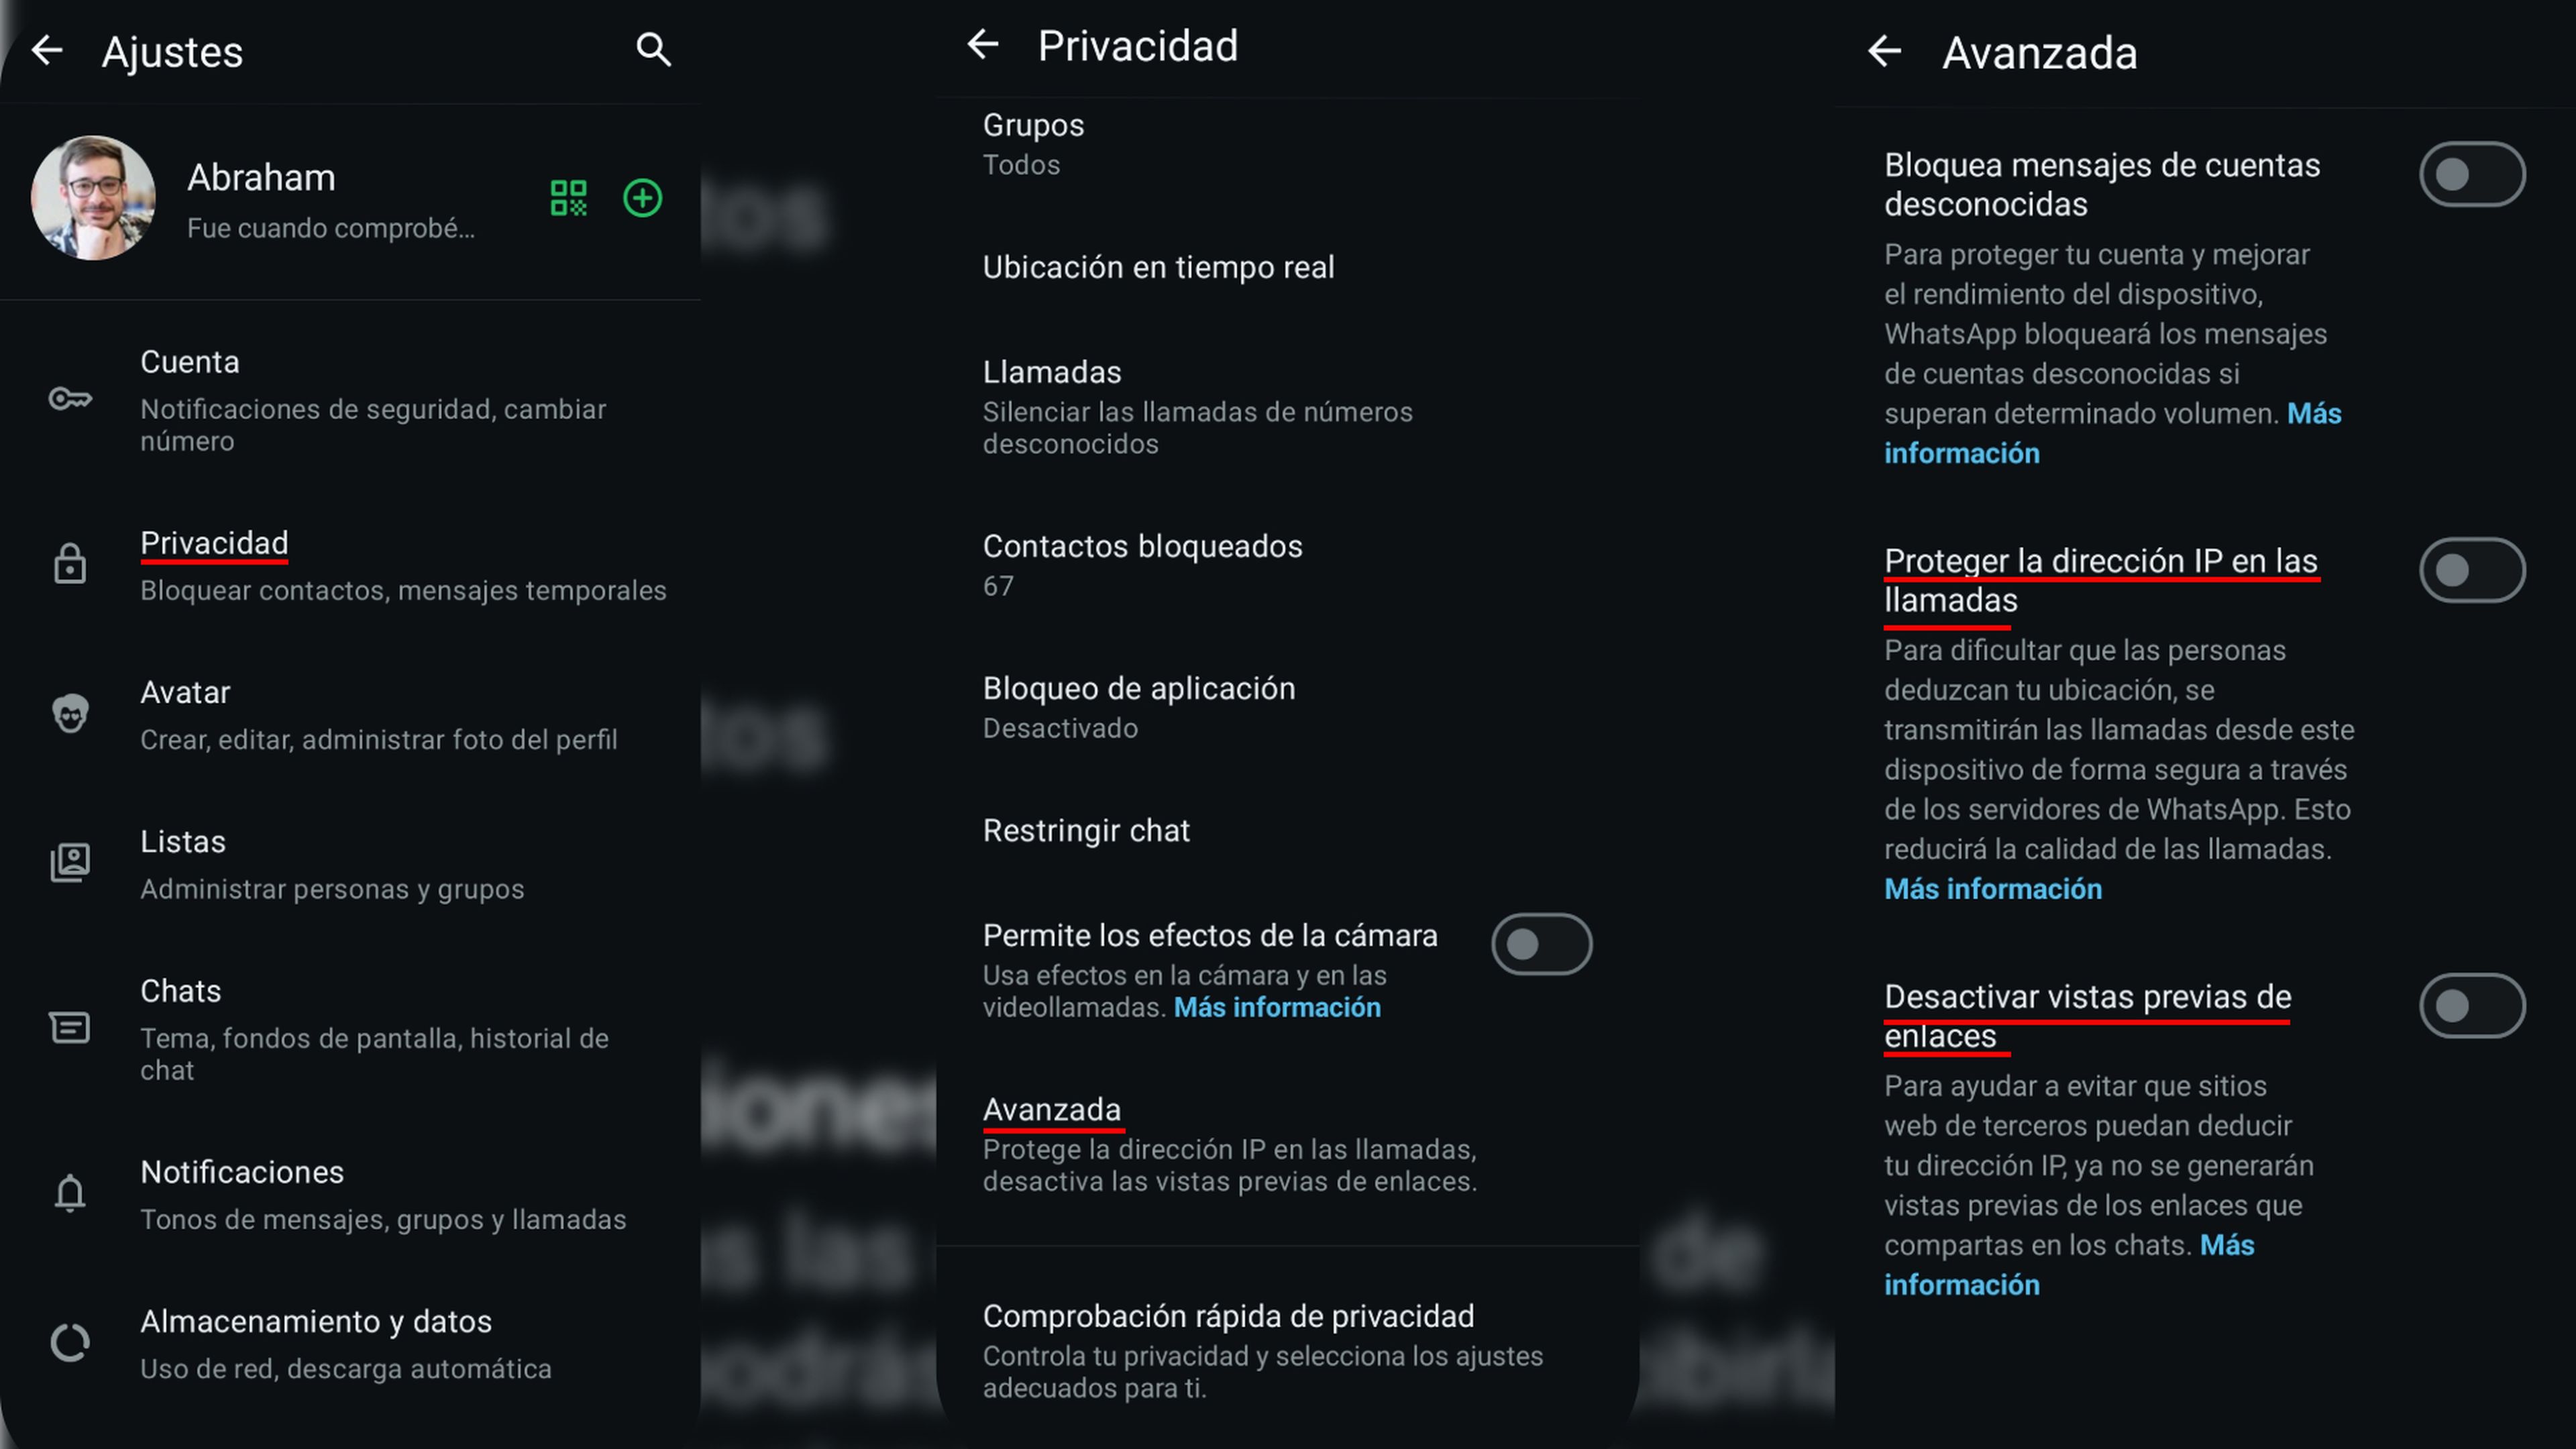Click the bell icon beside Notificaciones
This screenshot has width=2576, height=1449.
tap(70, 1193)
